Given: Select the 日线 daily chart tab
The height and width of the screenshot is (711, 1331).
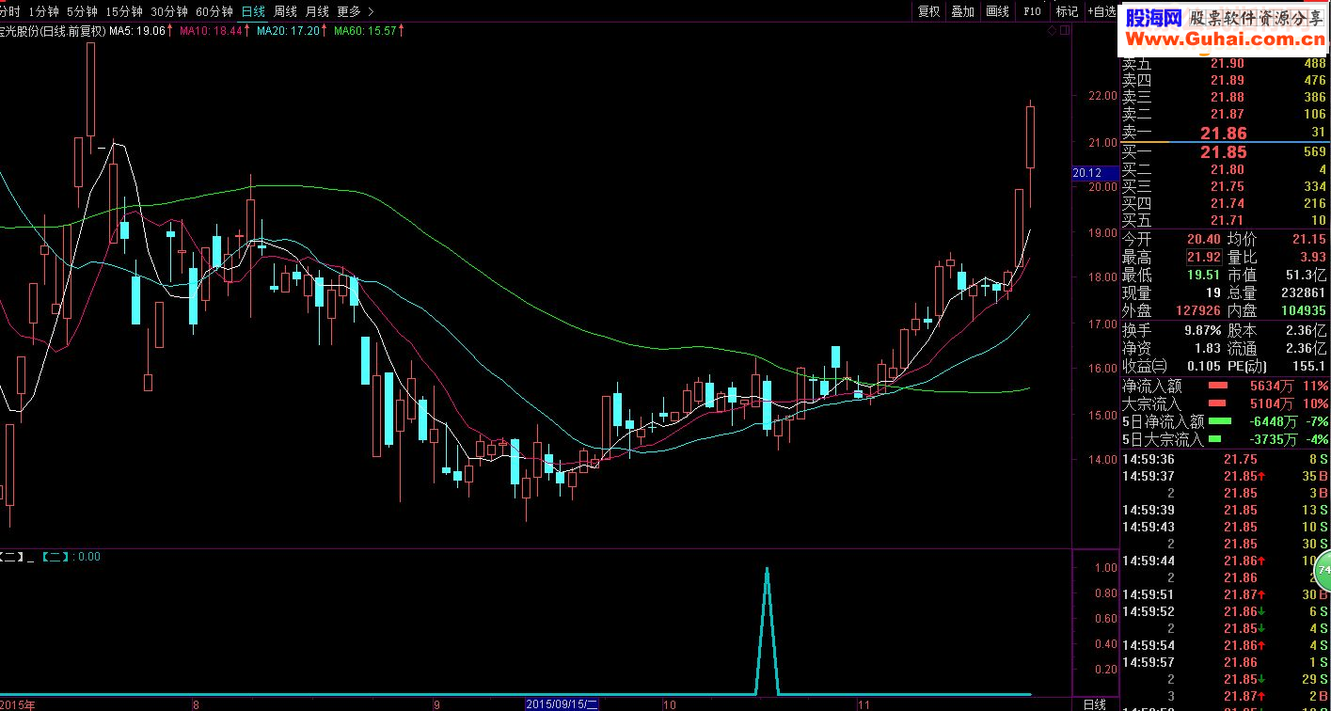Looking at the screenshot, I should (x=253, y=11).
